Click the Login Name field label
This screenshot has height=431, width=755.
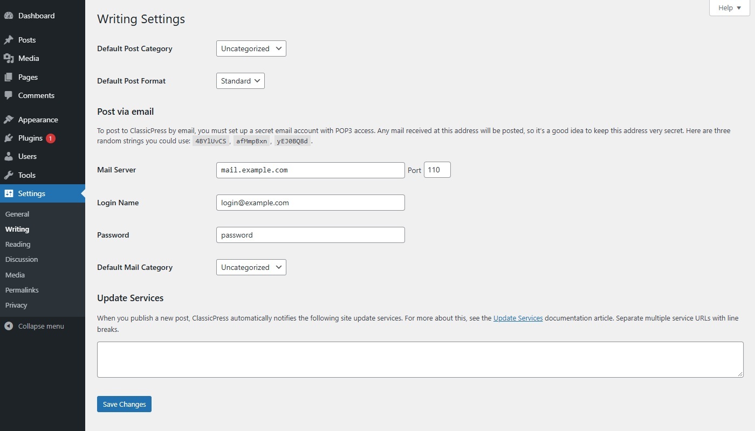pyautogui.click(x=118, y=203)
